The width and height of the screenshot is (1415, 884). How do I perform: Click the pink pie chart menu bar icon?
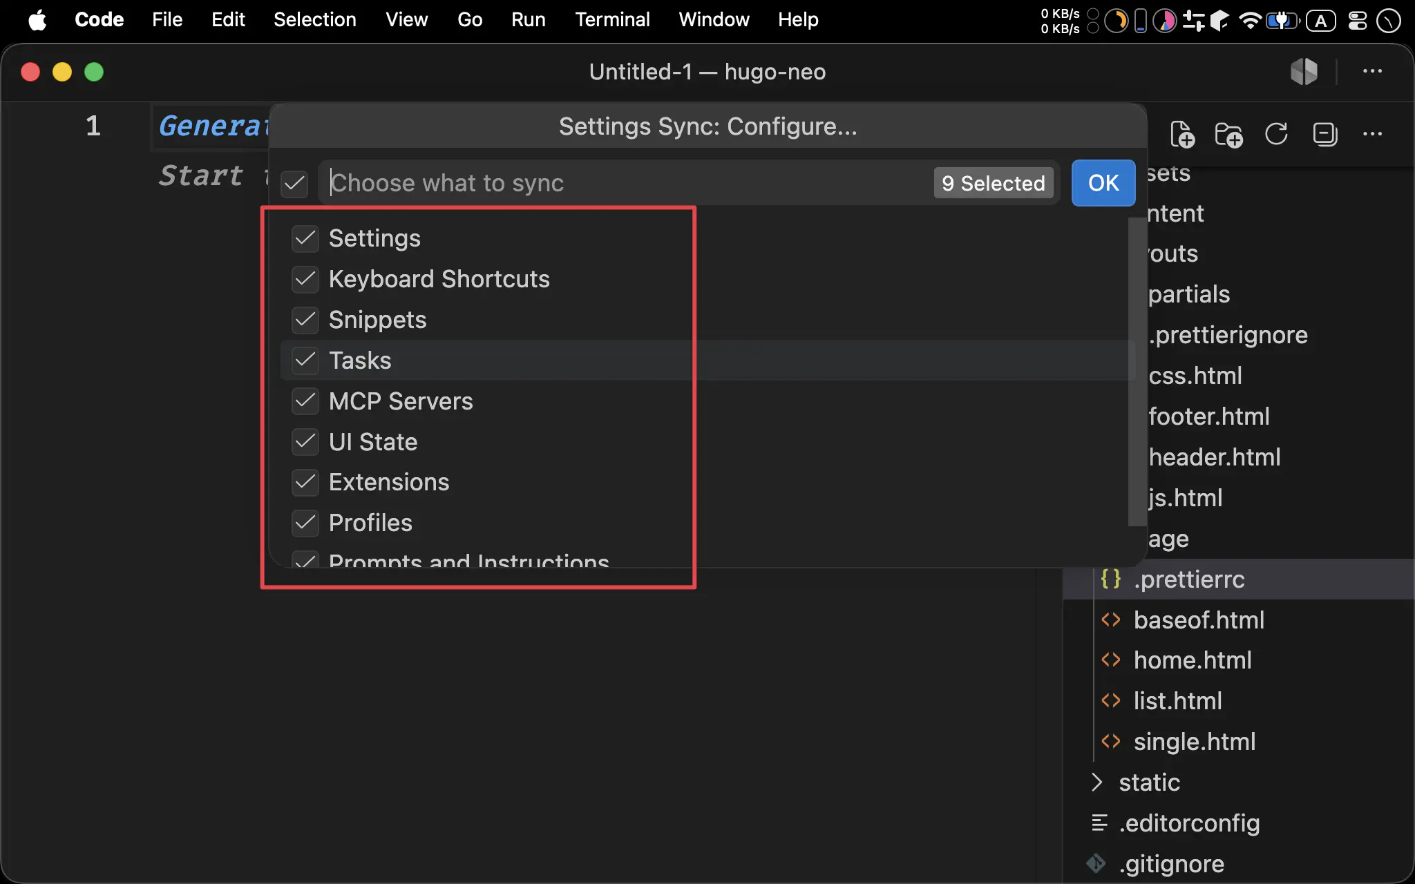point(1165,21)
